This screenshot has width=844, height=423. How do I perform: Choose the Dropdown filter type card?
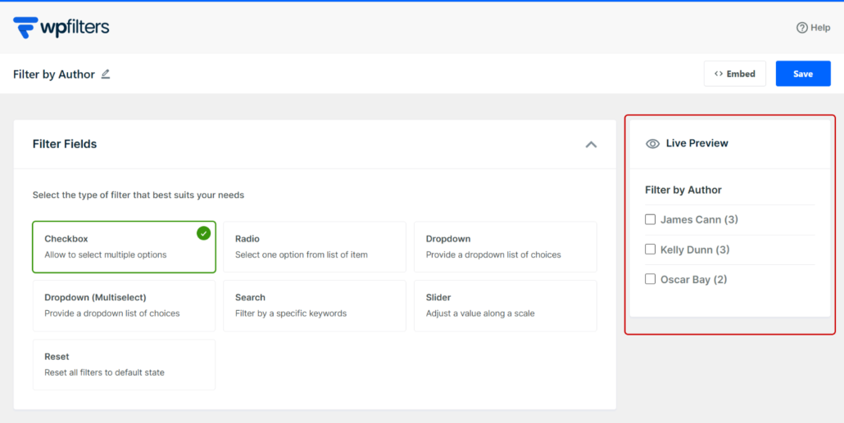505,247
